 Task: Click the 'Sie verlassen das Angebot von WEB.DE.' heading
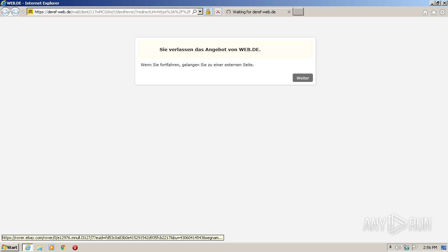tap(210, 49)
